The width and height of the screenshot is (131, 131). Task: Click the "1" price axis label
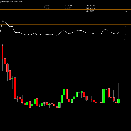coord(124,114)
